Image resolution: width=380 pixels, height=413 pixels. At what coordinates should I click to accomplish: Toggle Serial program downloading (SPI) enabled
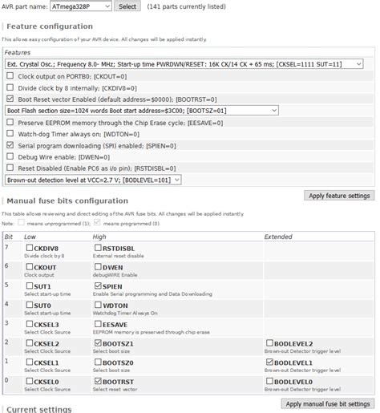pyautogui.click(x=10, y=145)
